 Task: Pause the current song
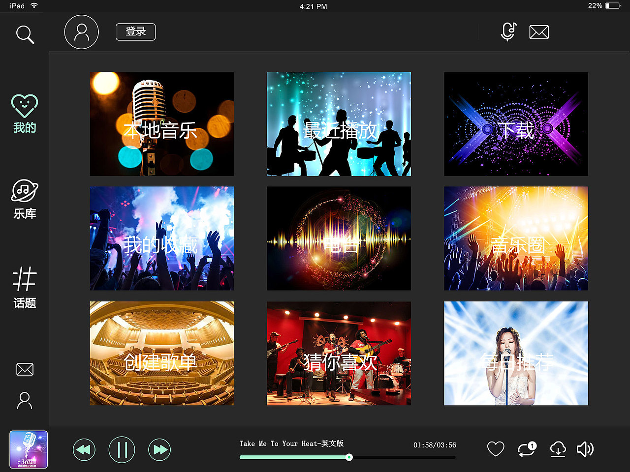coord(122,449)
